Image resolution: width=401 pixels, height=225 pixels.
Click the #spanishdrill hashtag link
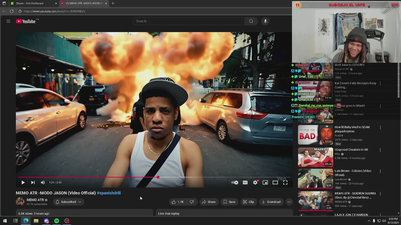pyautogui.click(x=109, y=193)
